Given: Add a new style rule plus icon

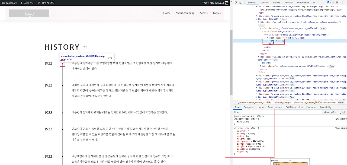Looking at the screenshot, I should point(339,112).
